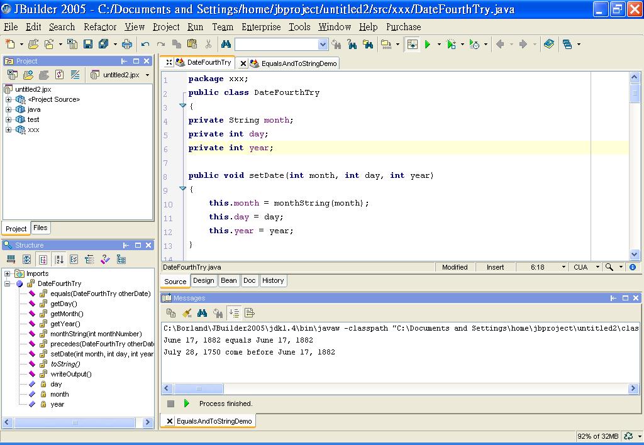Click the Undo arrow icon
This screenshot has width=644, height=445.
coord(145,45)
